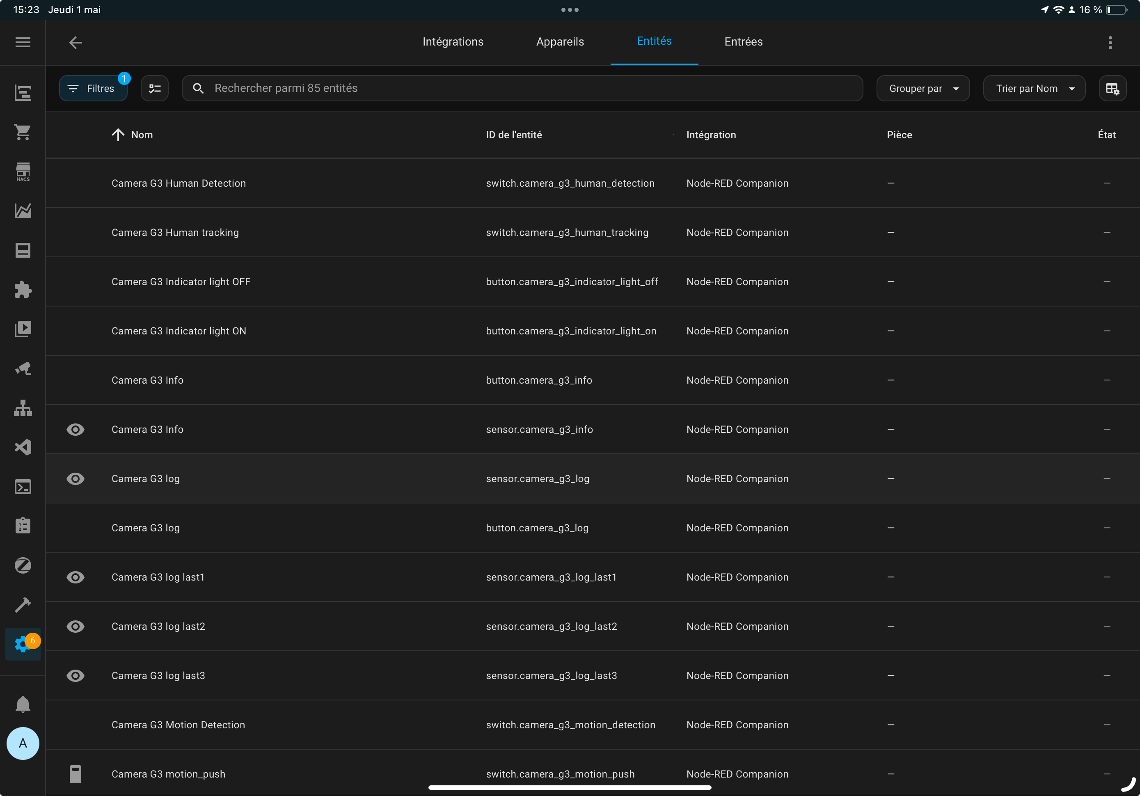Expand the Grouper par dropdown
1140x796 pixels.
click(x=923, y=88)
